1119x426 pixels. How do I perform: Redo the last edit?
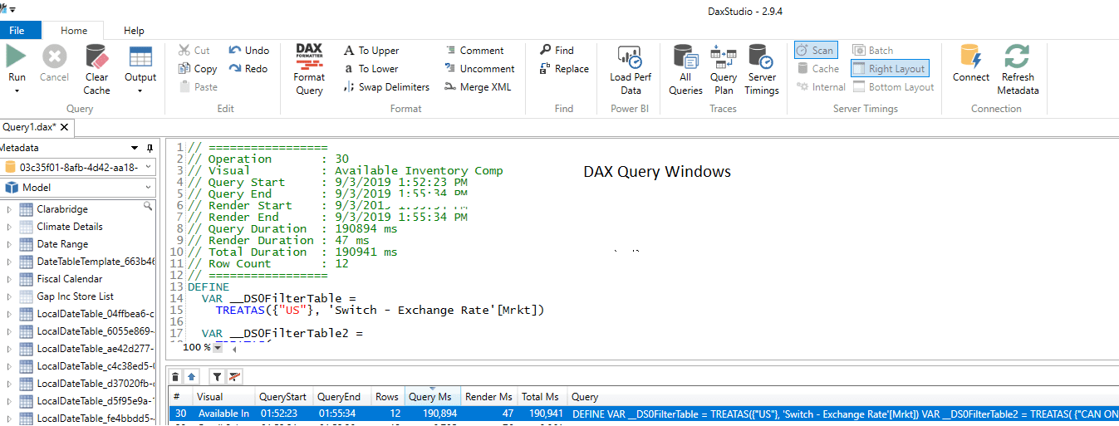248,69
